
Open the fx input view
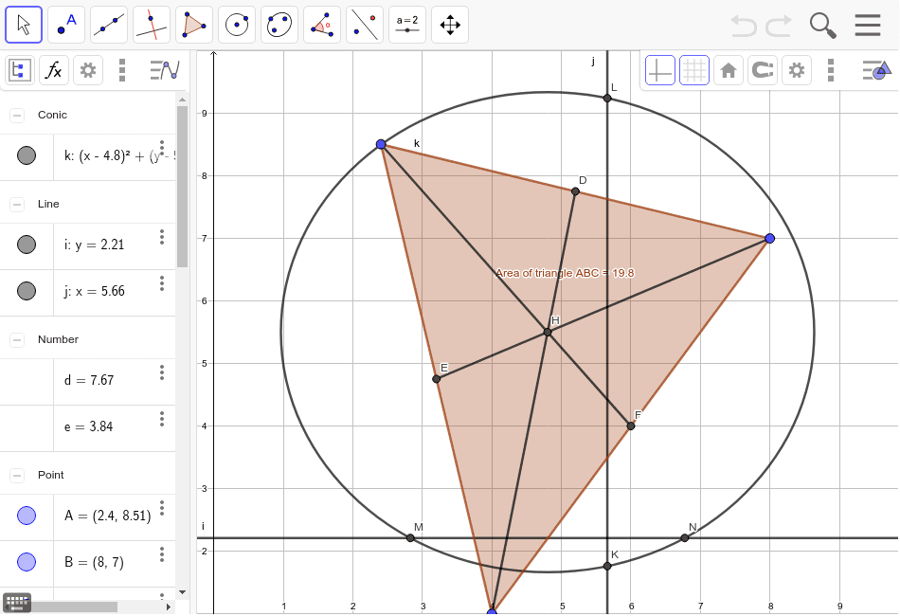54,69
